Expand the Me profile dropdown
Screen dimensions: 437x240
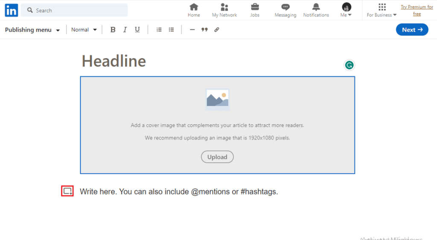tap(347, 10)
